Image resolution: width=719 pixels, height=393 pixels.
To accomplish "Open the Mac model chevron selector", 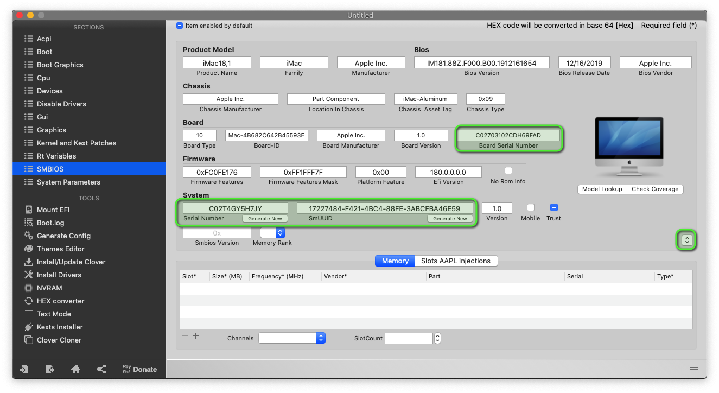I will tap(687, 240).
